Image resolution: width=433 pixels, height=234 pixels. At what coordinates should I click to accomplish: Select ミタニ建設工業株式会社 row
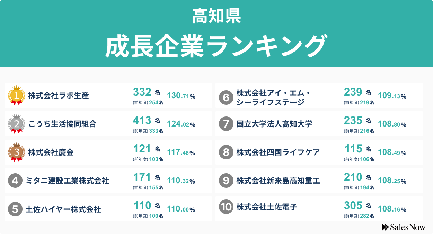tap(108, 180)
